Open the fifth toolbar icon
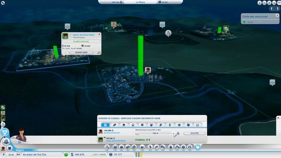The image size is (281, 158). pyautogui.click(x=134, y=147)
